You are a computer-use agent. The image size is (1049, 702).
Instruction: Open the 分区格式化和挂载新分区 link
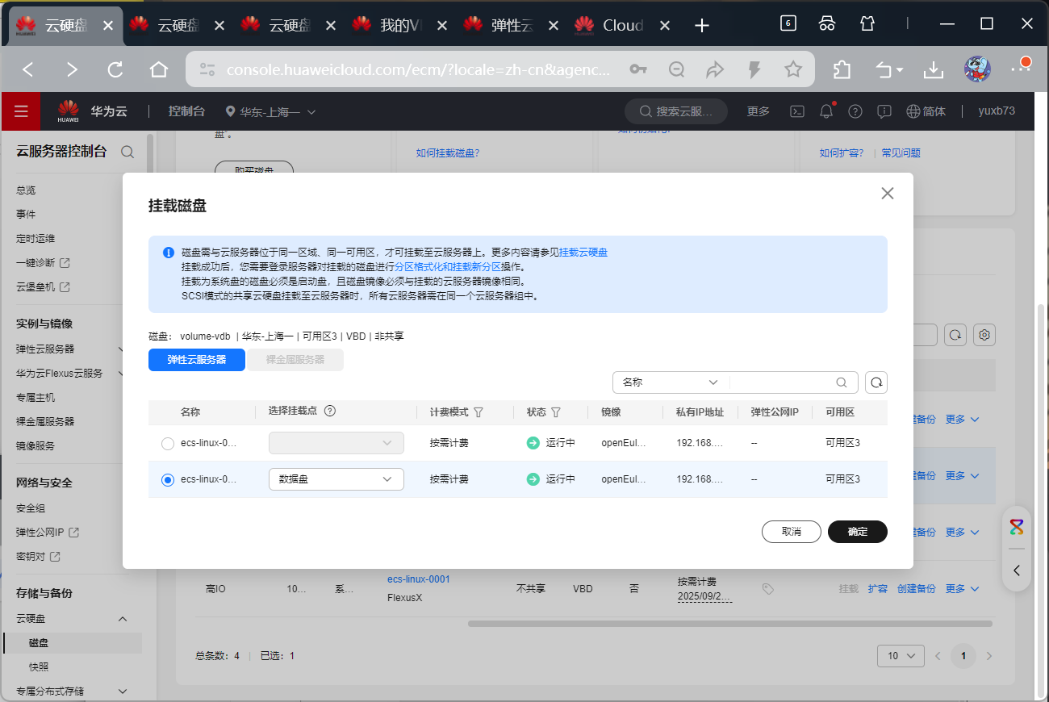[447, 267]
